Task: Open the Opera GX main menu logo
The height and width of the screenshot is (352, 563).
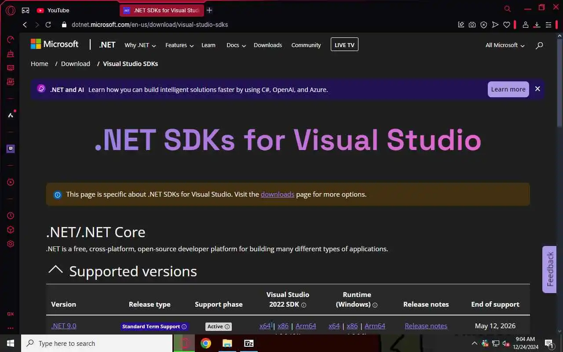Action: pyautogui.click(x=10, y=10)
